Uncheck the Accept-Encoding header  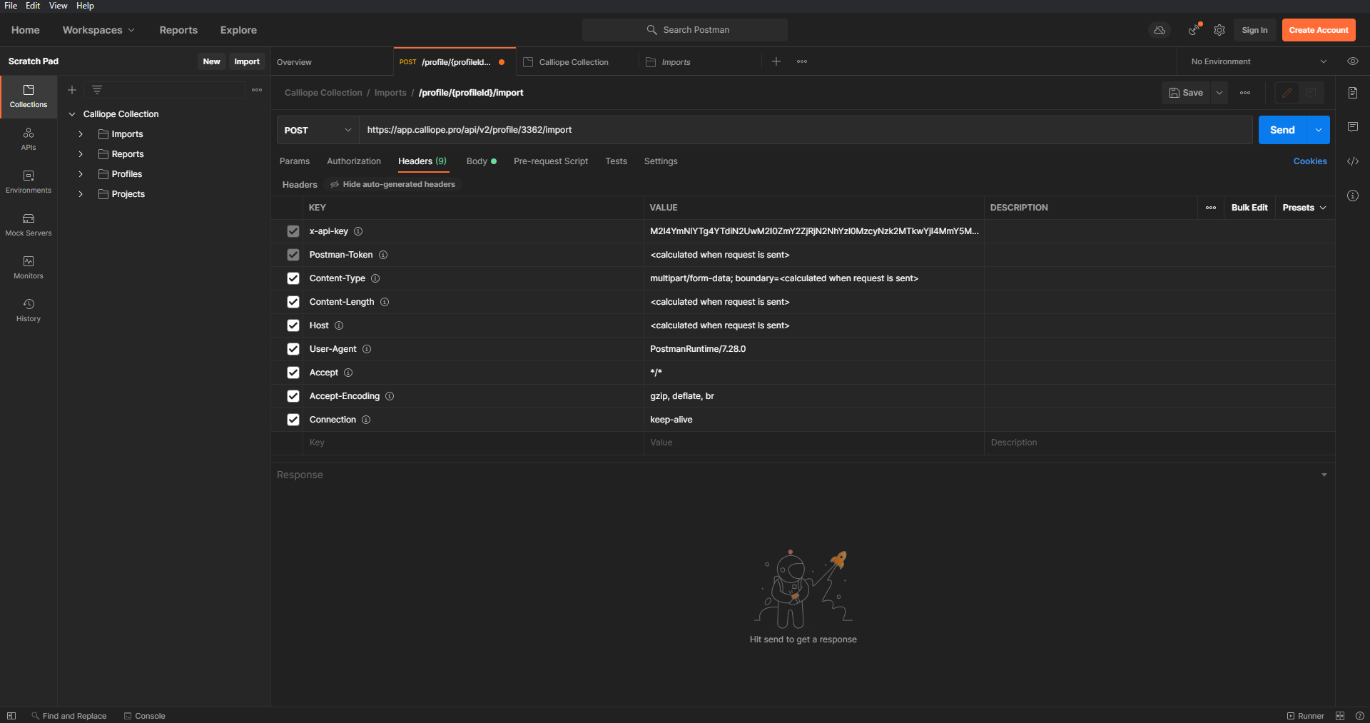(x=293, y=396)
